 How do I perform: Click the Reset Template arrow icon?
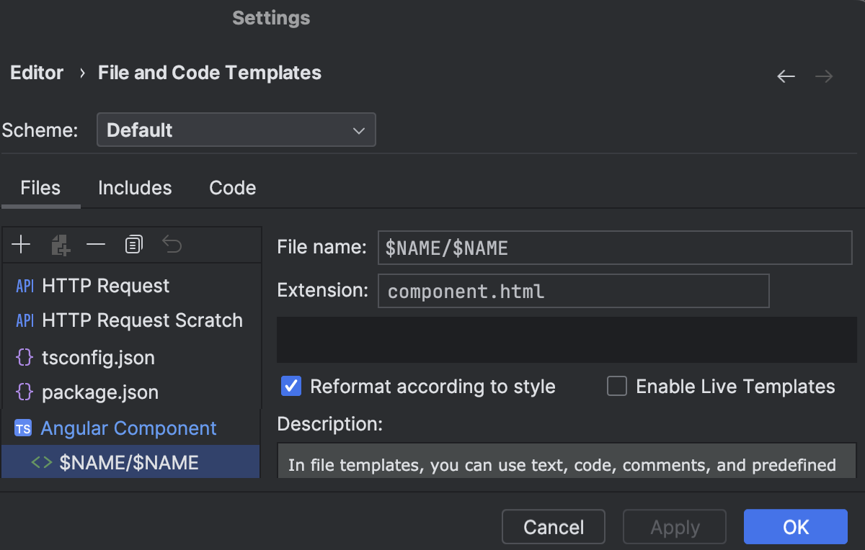pos(172,244)
